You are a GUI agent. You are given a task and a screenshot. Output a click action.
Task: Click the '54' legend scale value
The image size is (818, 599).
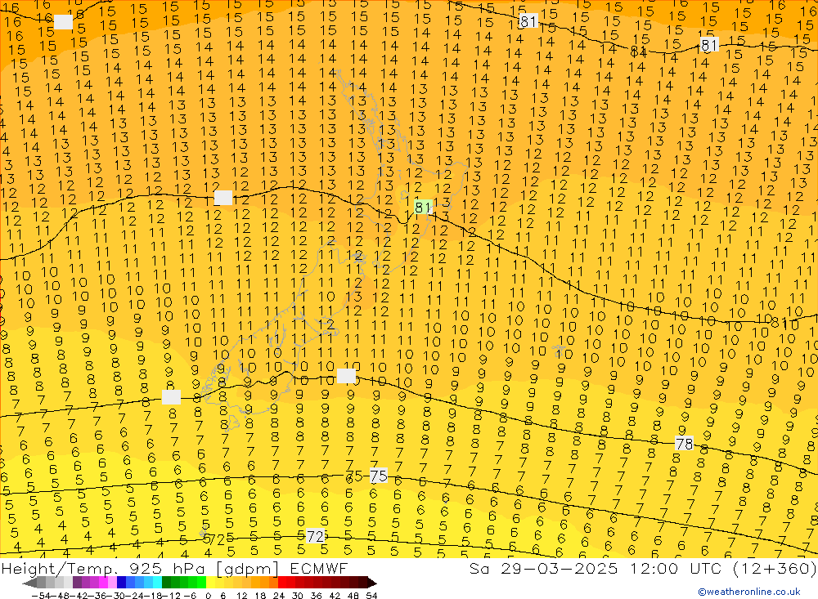coord(371,596)
